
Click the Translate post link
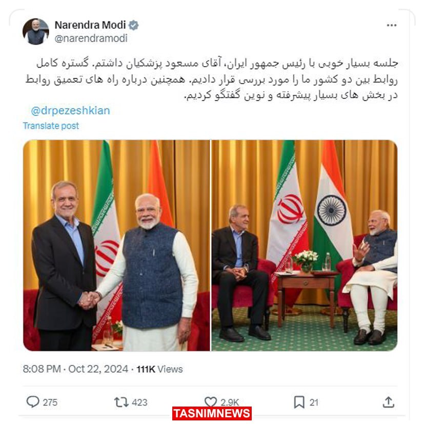51,126
